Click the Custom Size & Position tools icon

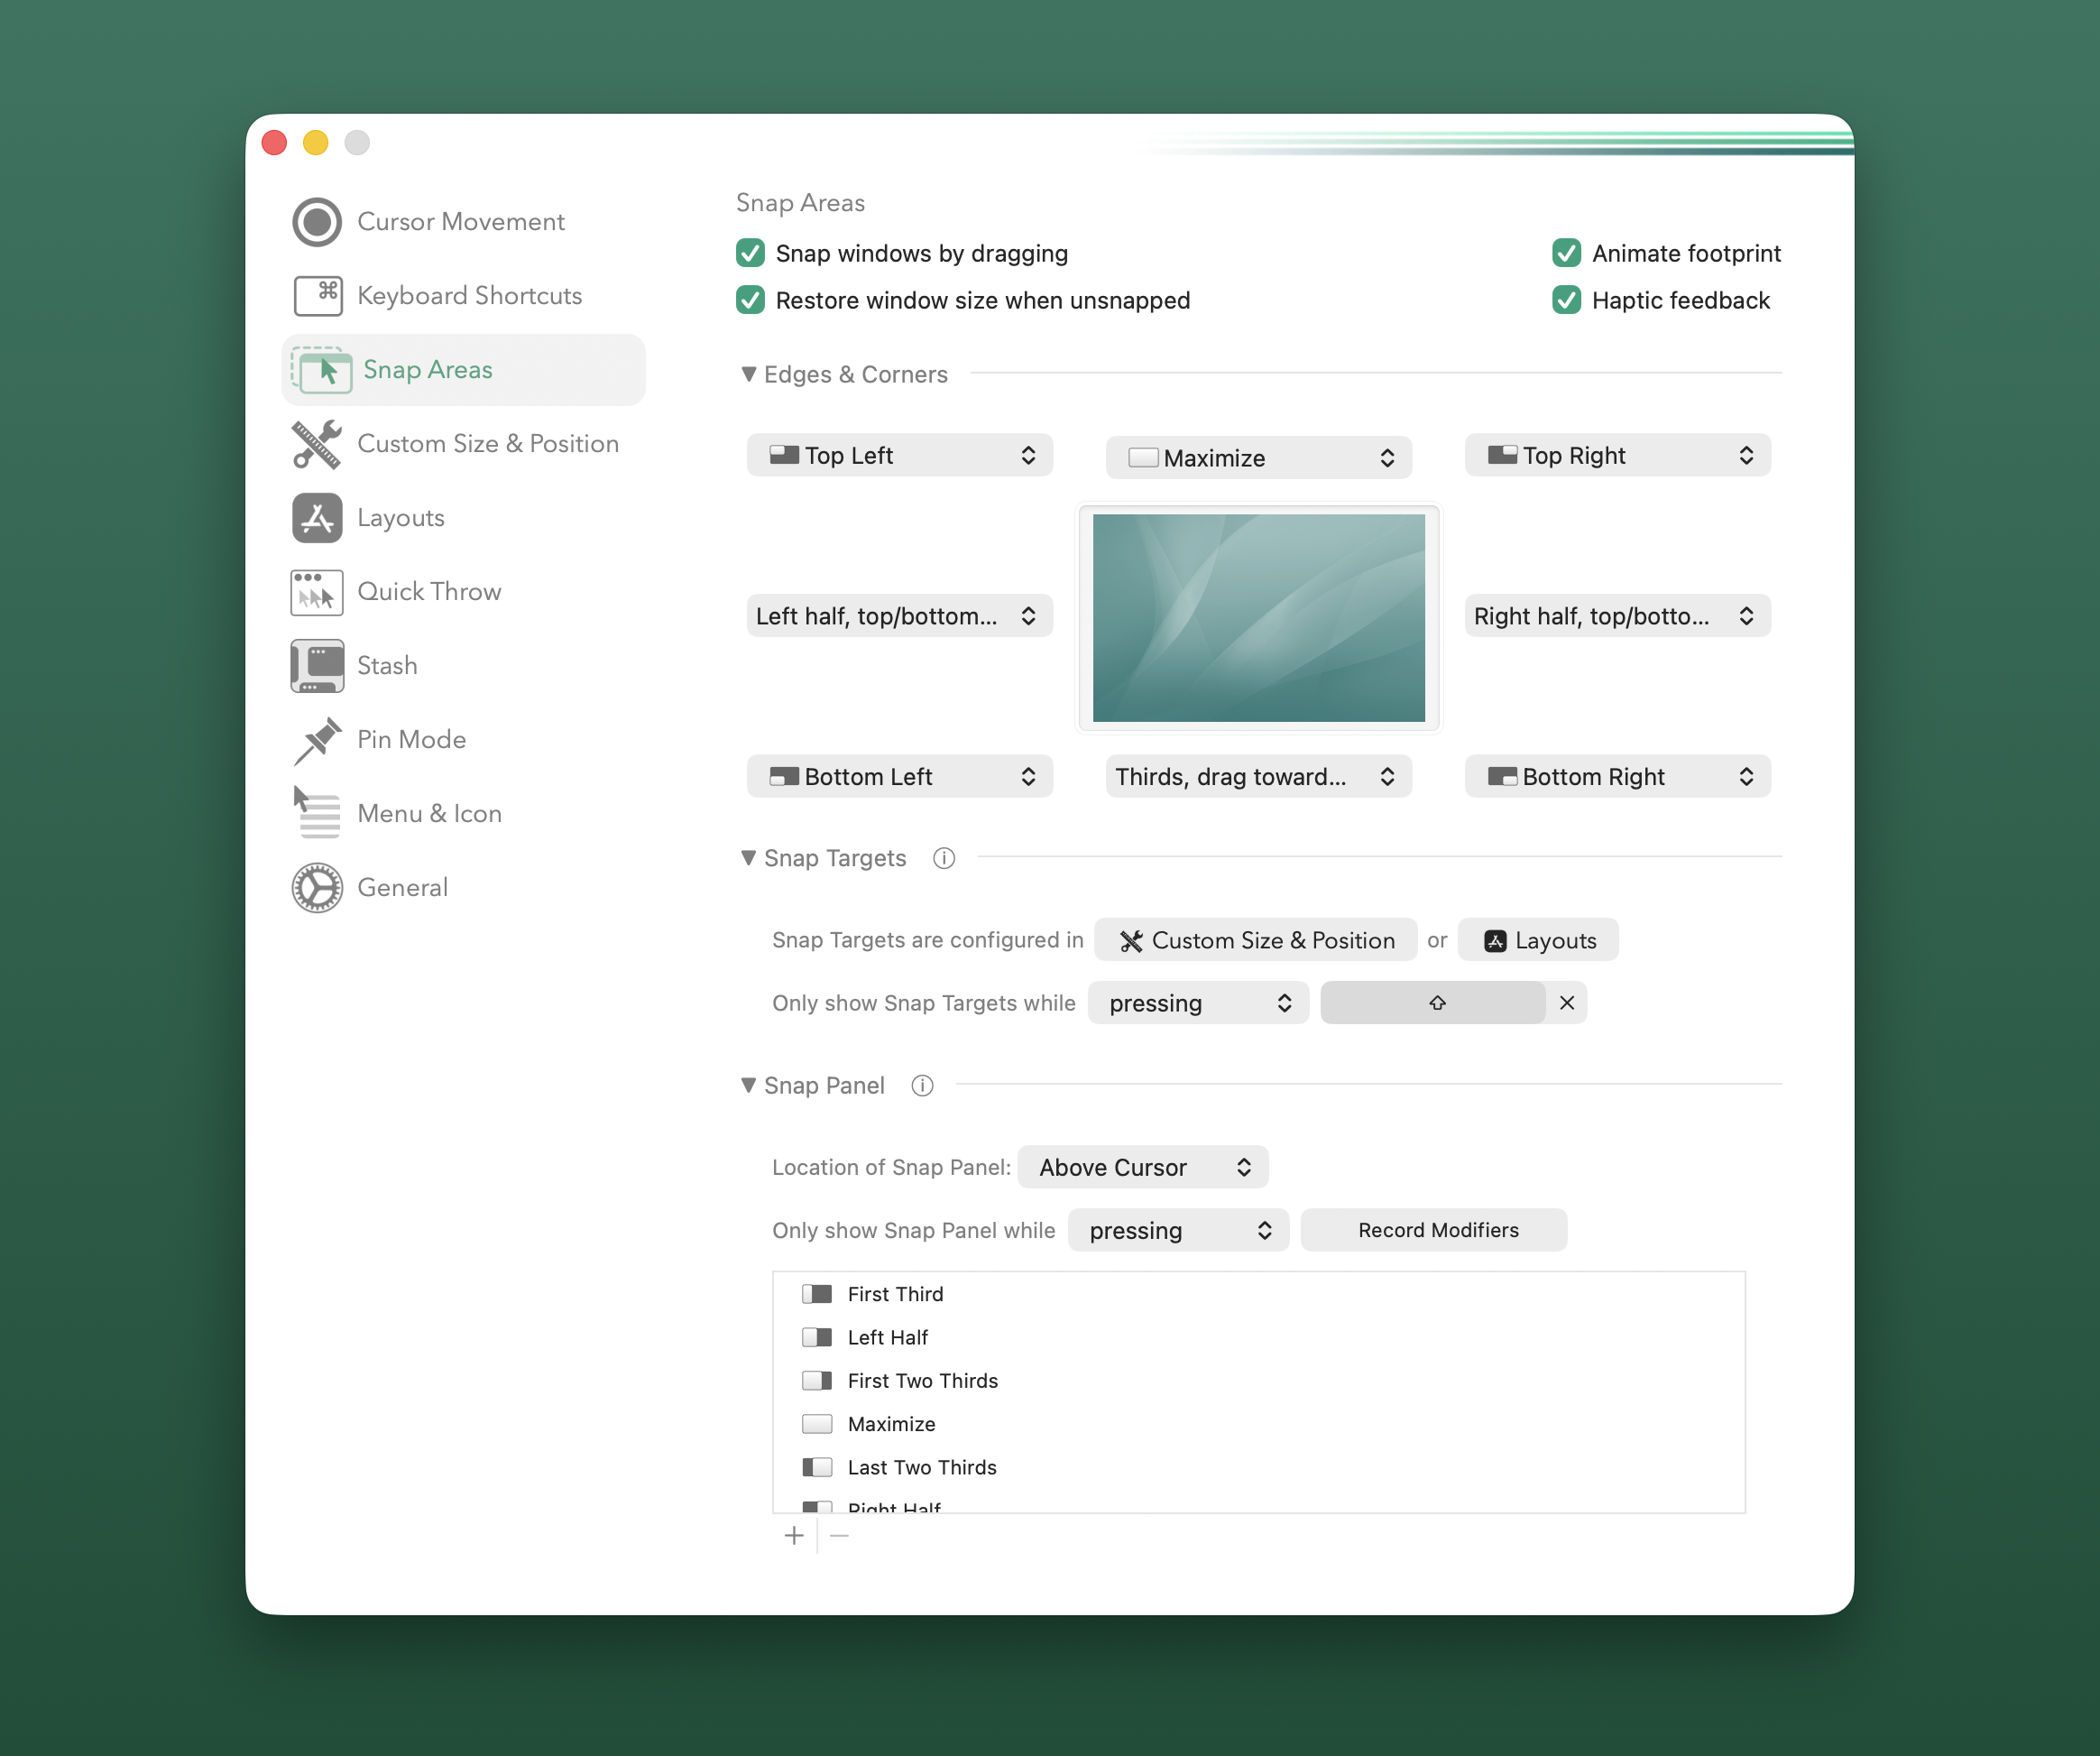(x=317, y=444)
